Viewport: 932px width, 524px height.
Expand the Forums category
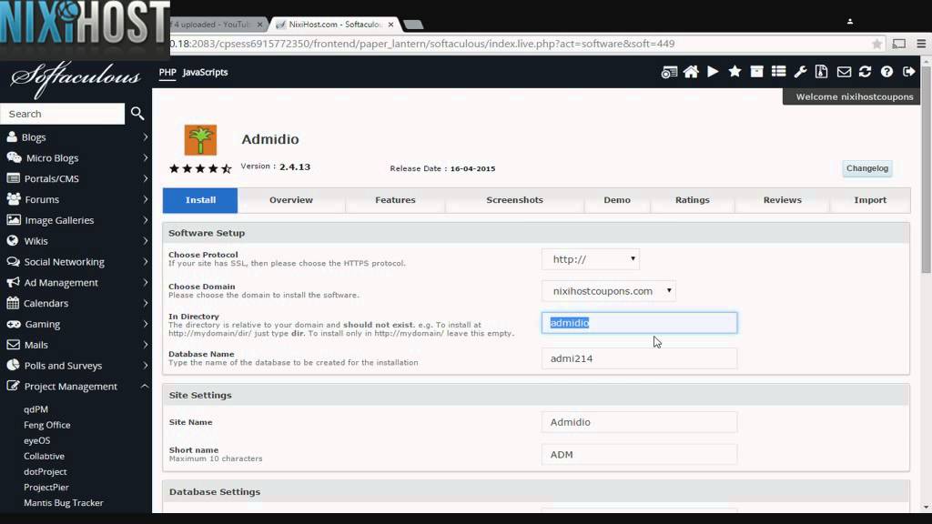tap(76, 199)
